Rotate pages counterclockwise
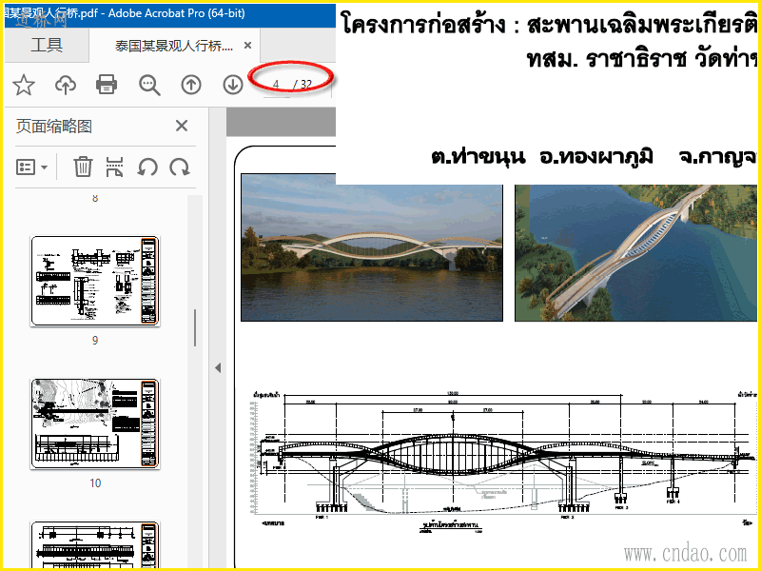Viewport: 761px width, 571px height. click(147, 167)
